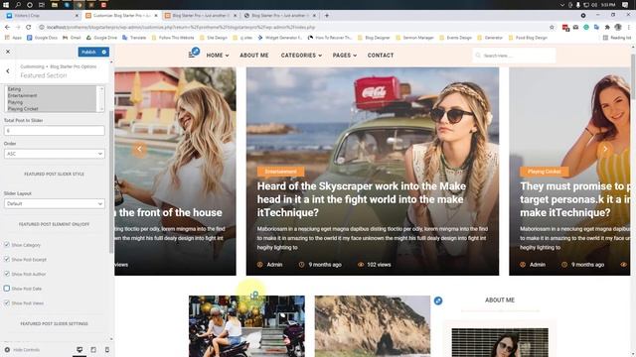The image size is (636, 357).
Task: Click next slide arrow on slider
Action: (x=605, y=149)
